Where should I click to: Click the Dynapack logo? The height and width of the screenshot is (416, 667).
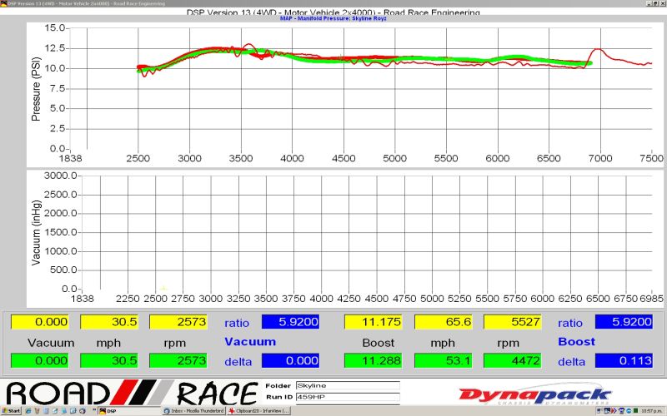(535, 394)
